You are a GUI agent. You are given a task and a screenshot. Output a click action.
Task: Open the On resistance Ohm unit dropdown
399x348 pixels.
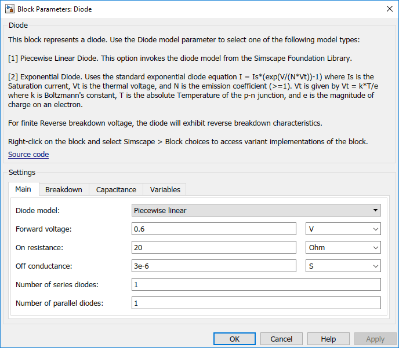[343, 247]
